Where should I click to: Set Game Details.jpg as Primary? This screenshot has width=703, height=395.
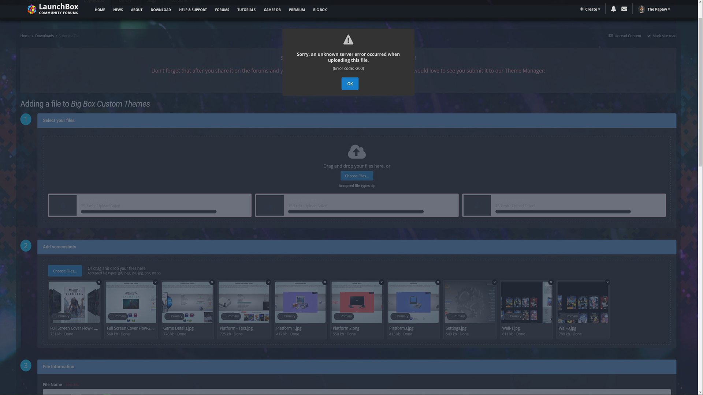(174, 316)
